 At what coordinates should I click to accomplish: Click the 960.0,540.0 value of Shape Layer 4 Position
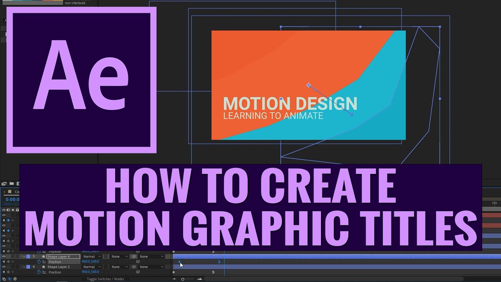[90, 262]
